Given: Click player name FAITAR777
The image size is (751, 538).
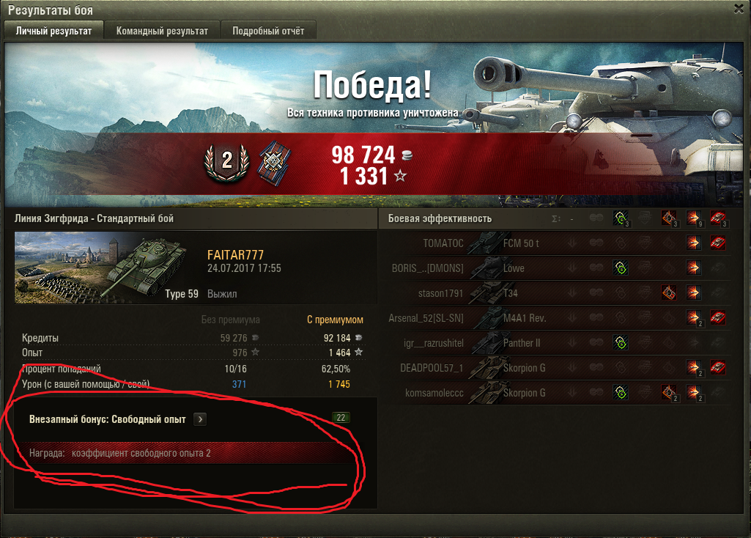Looking at the screenshot, I should [x=235, y=255].
